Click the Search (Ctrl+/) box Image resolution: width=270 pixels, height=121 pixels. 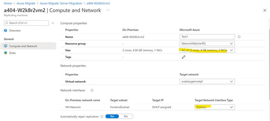[x=26, y=23]
